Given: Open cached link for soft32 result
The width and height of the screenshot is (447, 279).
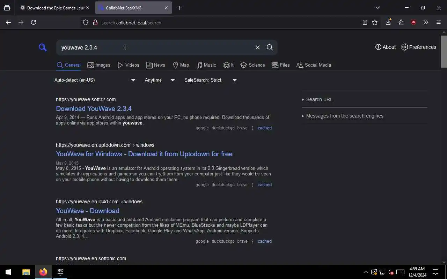Looking at the screenshot, I should point(264,128).
